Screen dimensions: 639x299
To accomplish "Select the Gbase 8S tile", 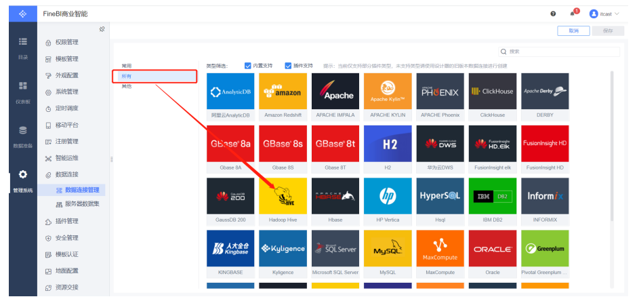I will click(283, 149).
